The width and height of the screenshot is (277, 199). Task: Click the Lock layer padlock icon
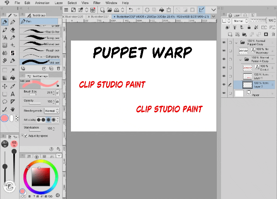249,27
